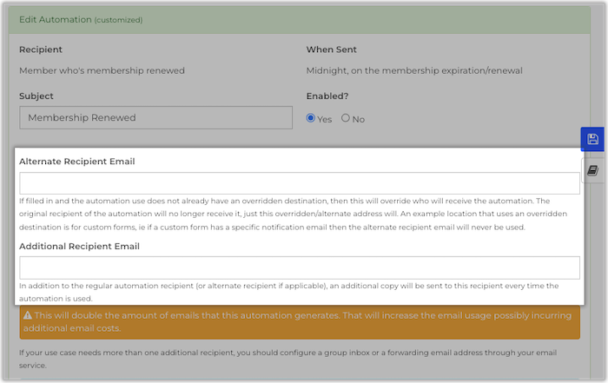The height and width of the screenshot is (383, 608).
Task: Select the No radio button under Enabled
Action: (x=346, y=118)
